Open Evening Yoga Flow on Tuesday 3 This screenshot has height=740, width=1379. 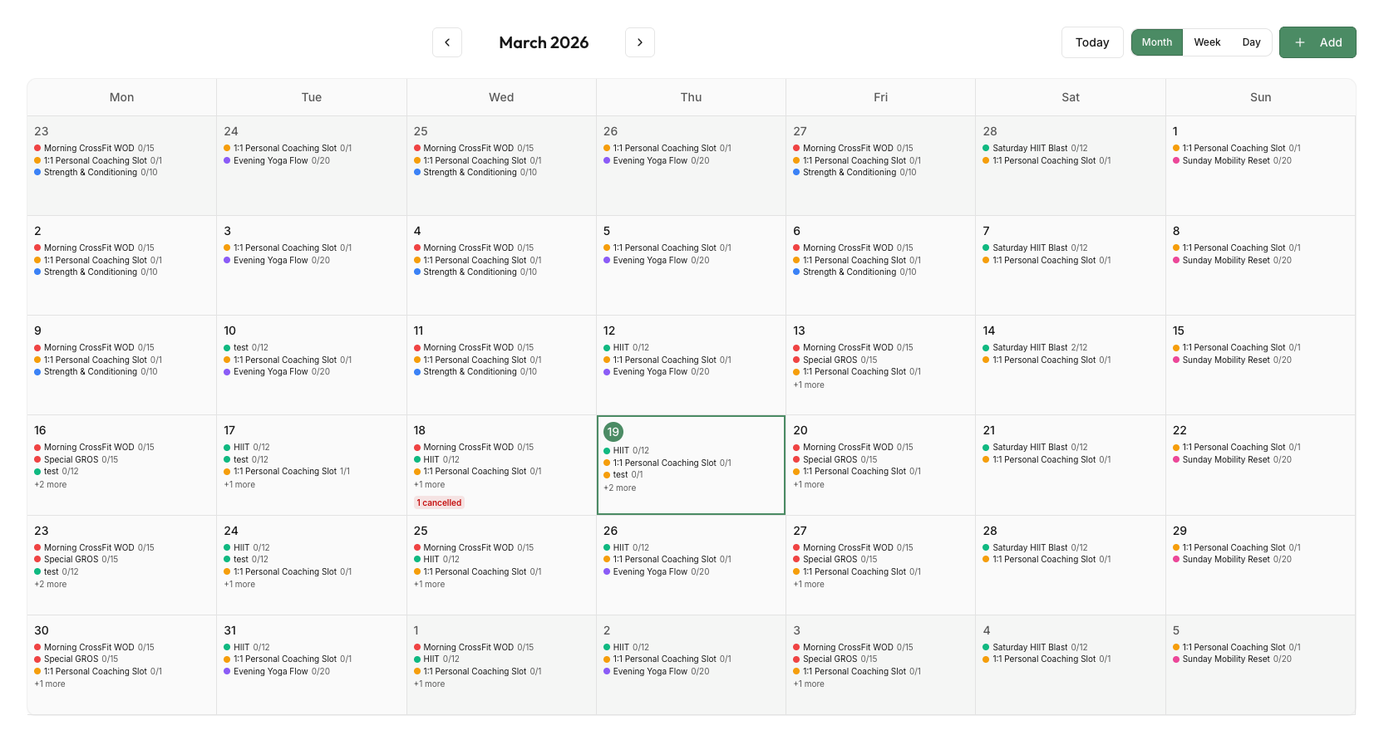coord(277,260)
